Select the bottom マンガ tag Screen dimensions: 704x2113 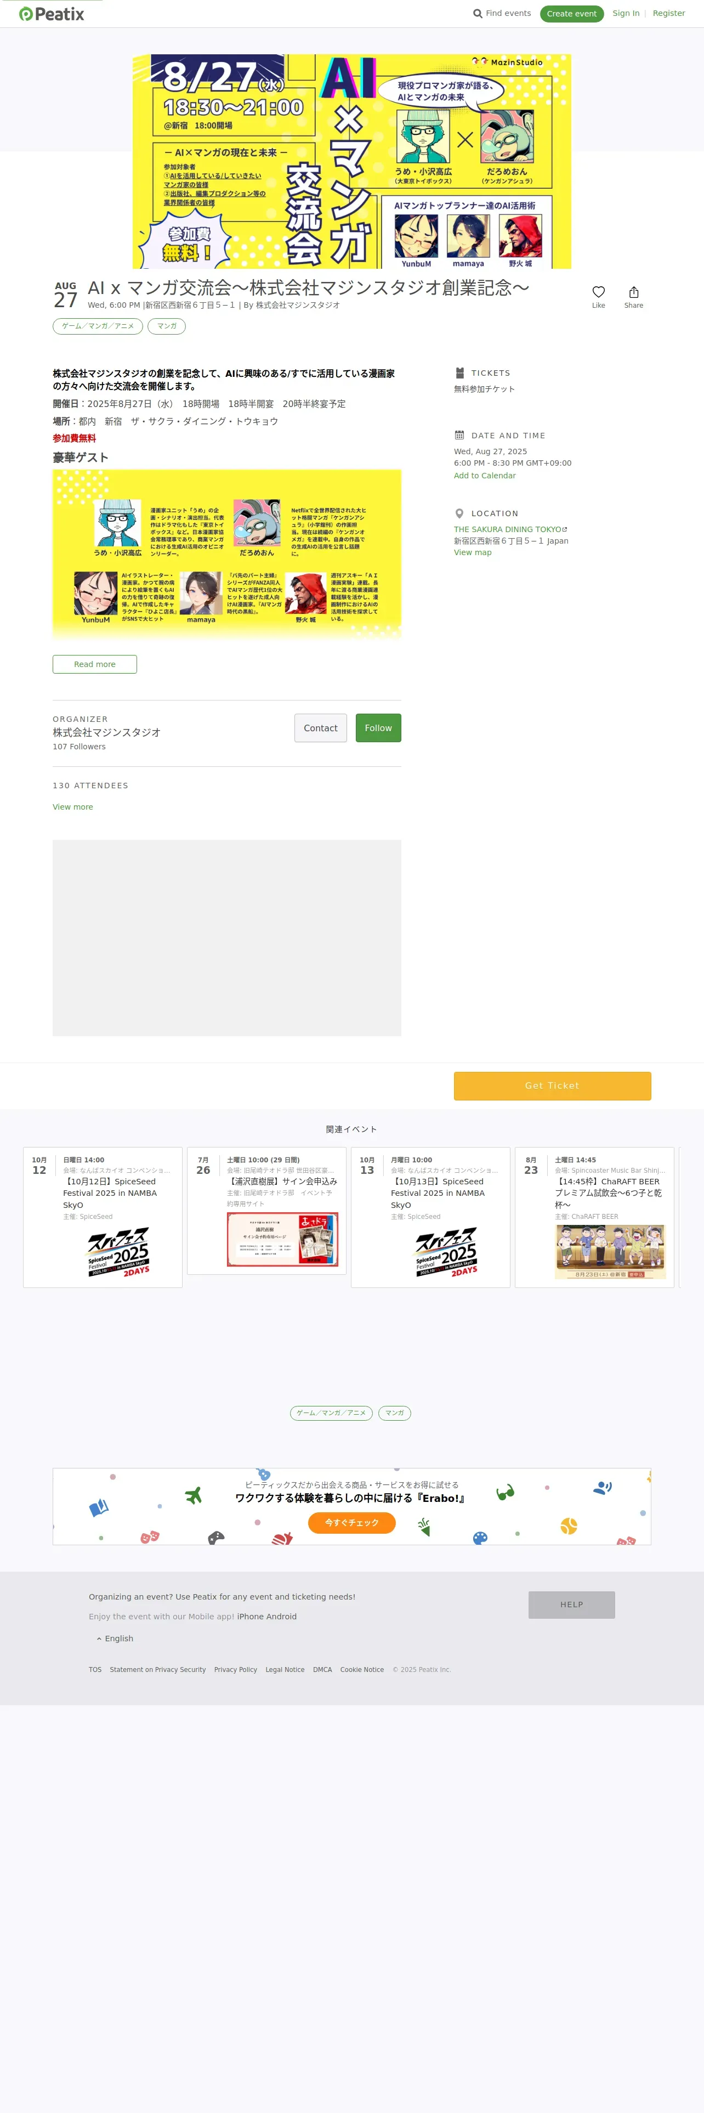394,1413
